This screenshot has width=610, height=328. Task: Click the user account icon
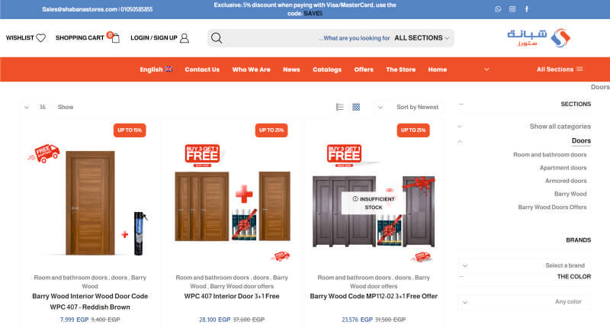click(x=185, y=37)
